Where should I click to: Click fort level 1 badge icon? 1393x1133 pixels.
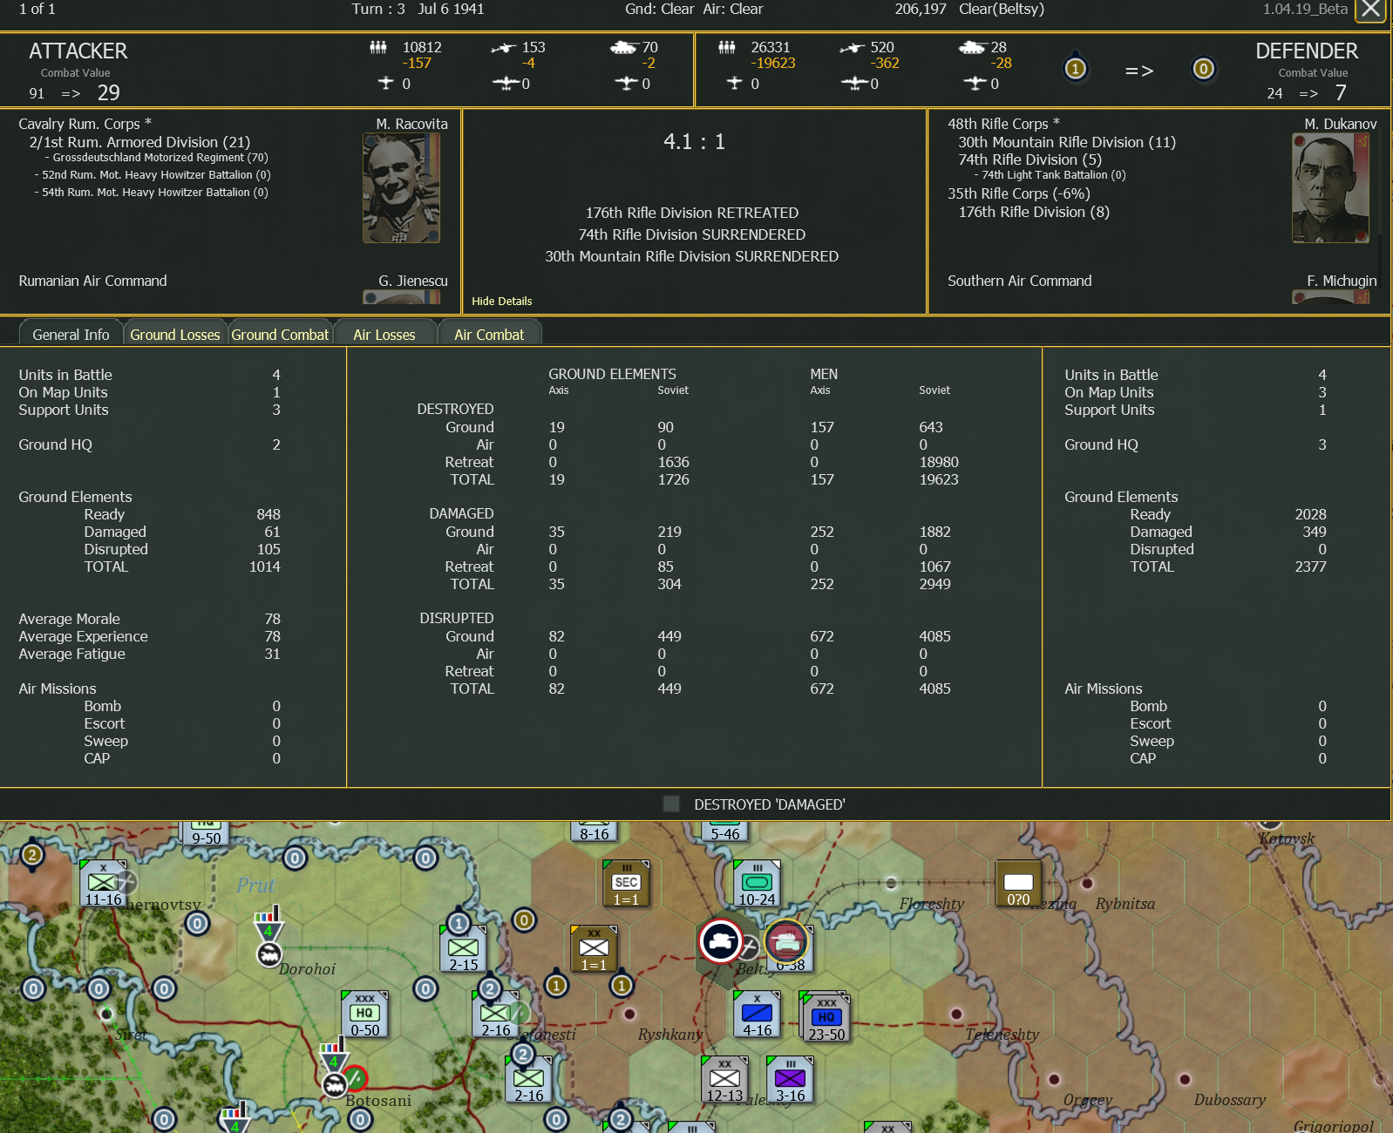tap(1076, 69)
